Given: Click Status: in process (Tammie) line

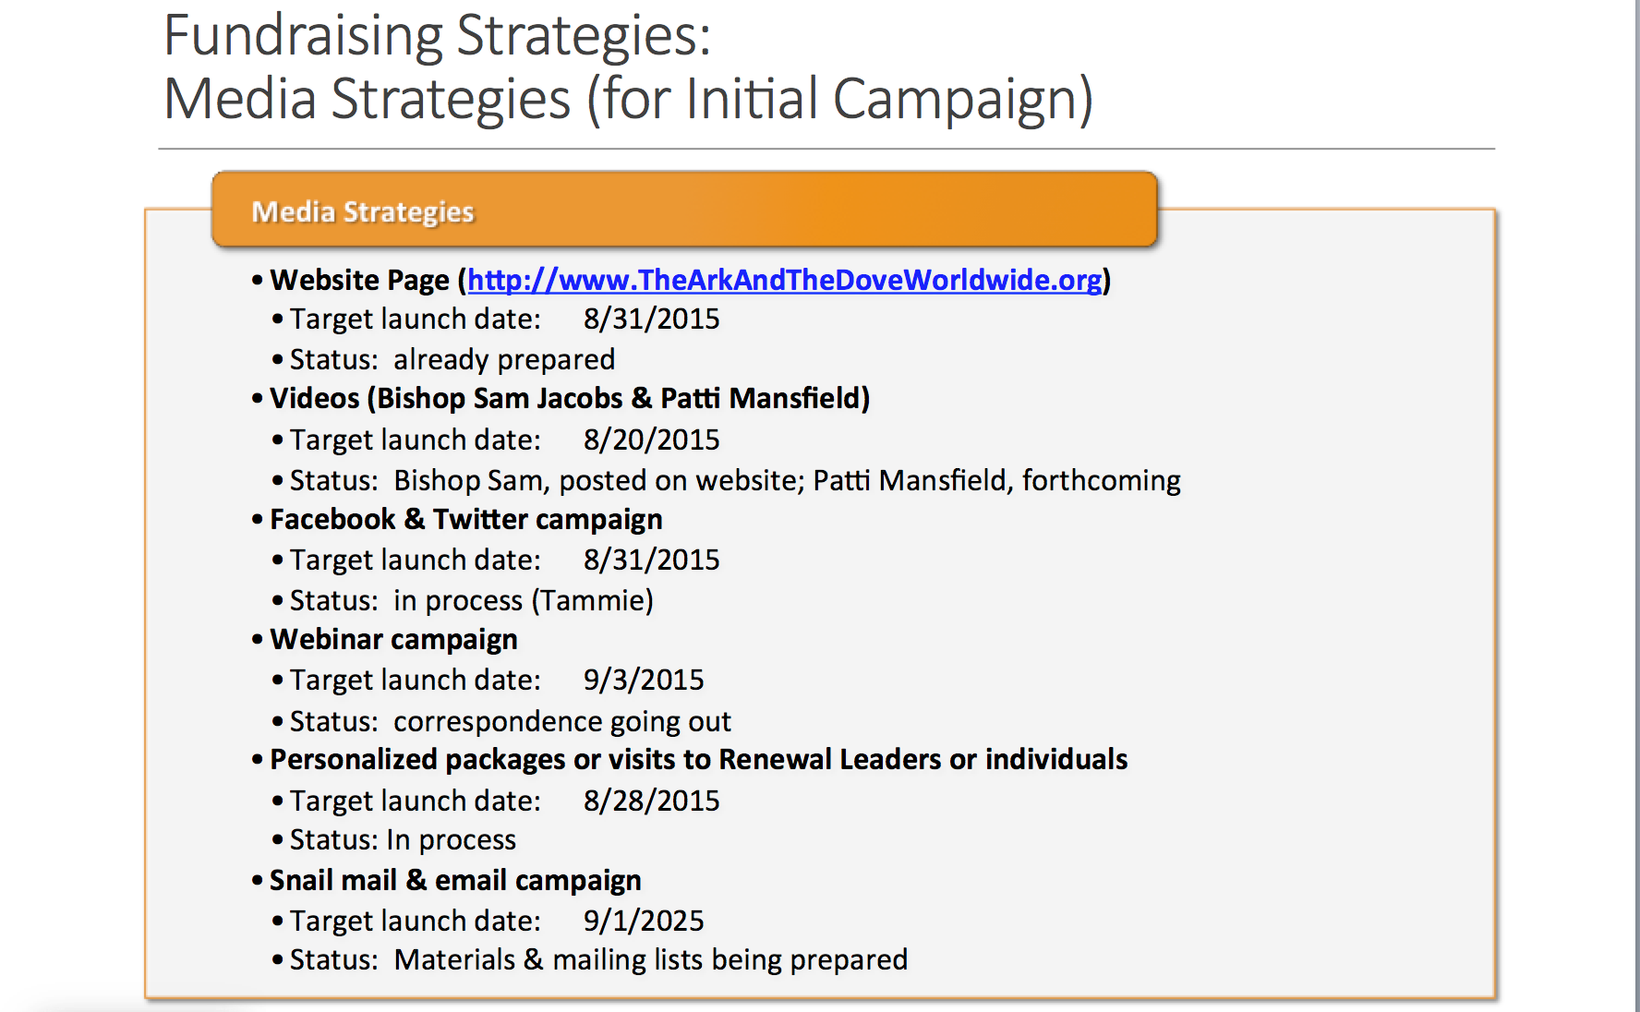Looking at the screenshot, I should coord(472,600).
